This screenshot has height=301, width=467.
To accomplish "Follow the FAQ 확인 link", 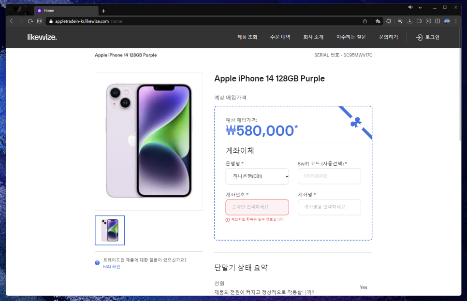I will (112, 267).
